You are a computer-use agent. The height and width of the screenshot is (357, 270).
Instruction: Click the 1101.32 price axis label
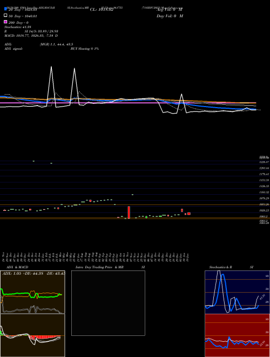(x=264, y=193)
